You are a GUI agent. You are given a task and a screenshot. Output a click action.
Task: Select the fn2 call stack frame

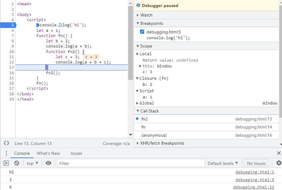click(206, 119)
